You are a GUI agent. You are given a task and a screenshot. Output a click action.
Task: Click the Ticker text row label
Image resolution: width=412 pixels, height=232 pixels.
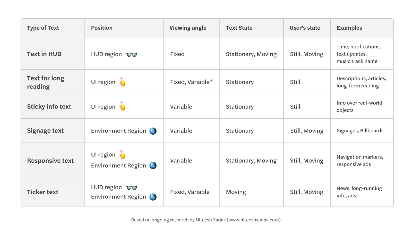[43, 192]
